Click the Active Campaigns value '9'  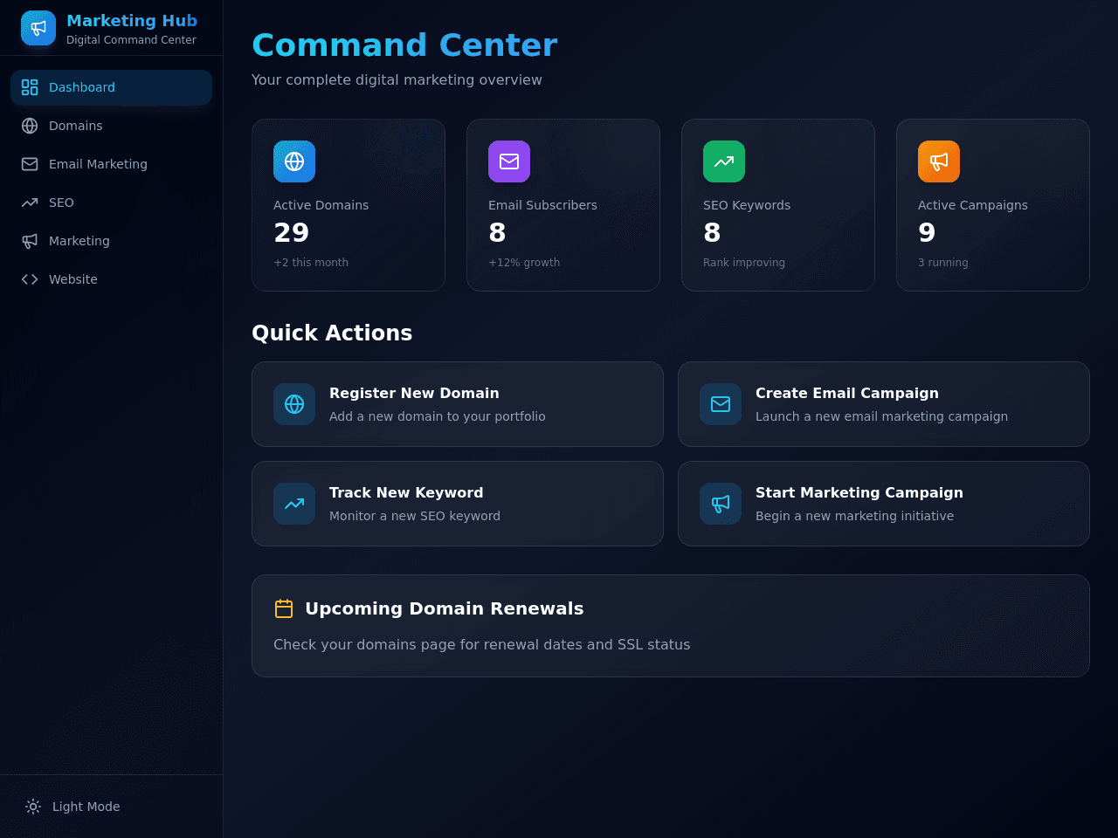[x=927, y=233]
